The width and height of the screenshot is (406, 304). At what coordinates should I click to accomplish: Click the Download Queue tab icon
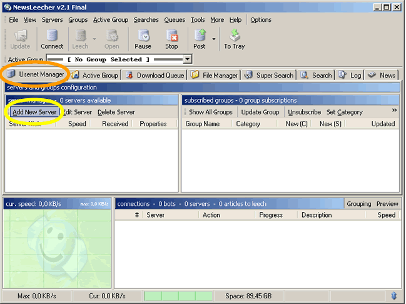pyautogui.click(x=129, y=75)
